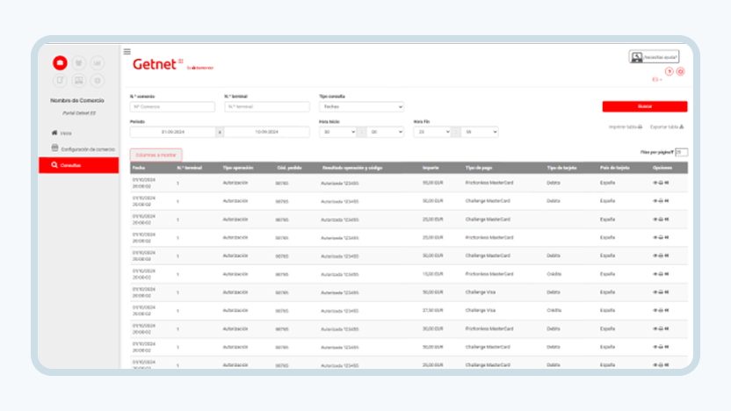Click rewind refund icon in 30,00 EUR row

(667, 328)
